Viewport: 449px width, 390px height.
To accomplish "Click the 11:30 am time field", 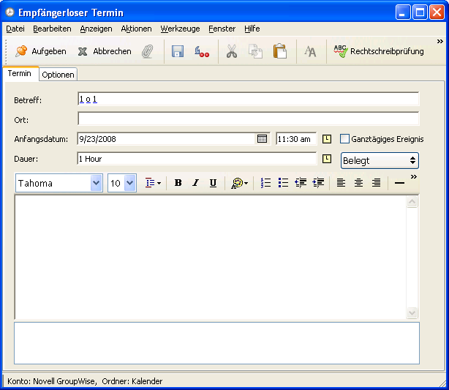I will 296,139.
